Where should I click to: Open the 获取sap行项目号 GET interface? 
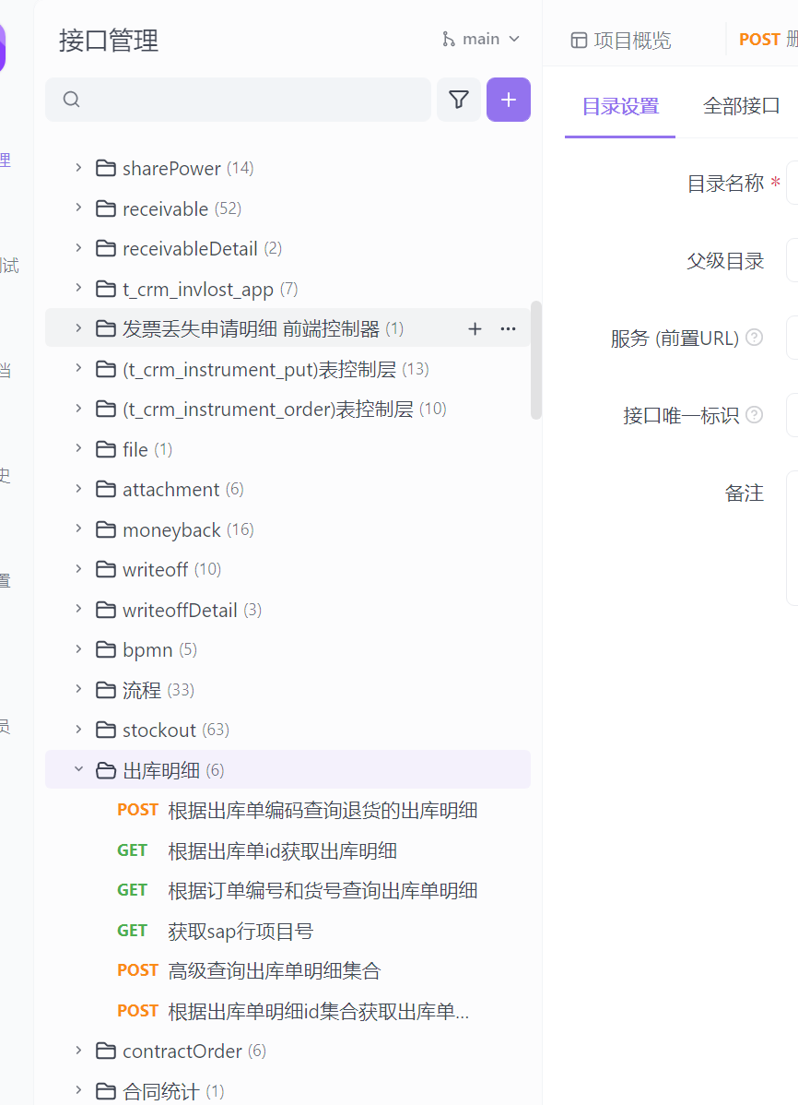pos(241,931)
